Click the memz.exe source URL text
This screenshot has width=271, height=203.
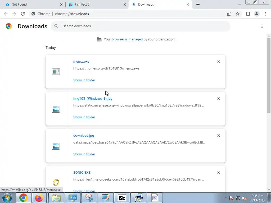[106, 68]
